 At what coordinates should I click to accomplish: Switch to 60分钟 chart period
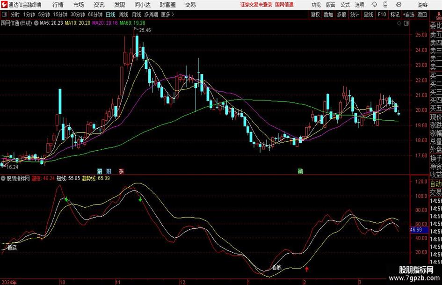pyautogui.click(x=95, y=15)
